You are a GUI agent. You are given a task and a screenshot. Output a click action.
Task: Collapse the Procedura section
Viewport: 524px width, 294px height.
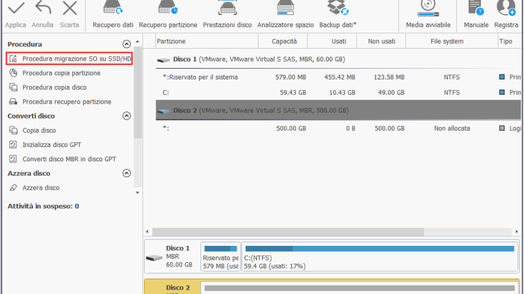tap(126, 44)
